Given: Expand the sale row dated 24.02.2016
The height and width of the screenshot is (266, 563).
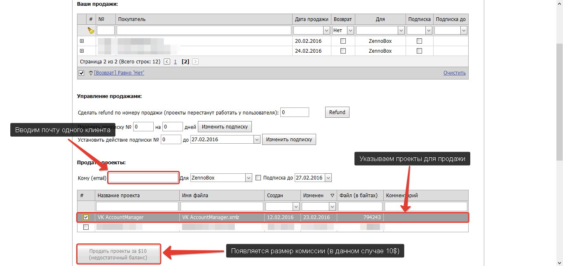Looking at the screenshot, I should [82, 51].
